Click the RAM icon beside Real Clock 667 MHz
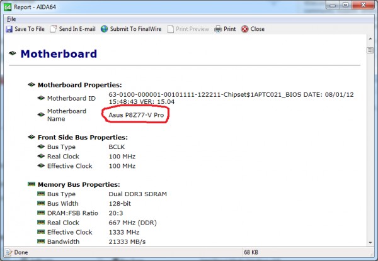This screenshot has width=378, height=261. click(41, 222)
